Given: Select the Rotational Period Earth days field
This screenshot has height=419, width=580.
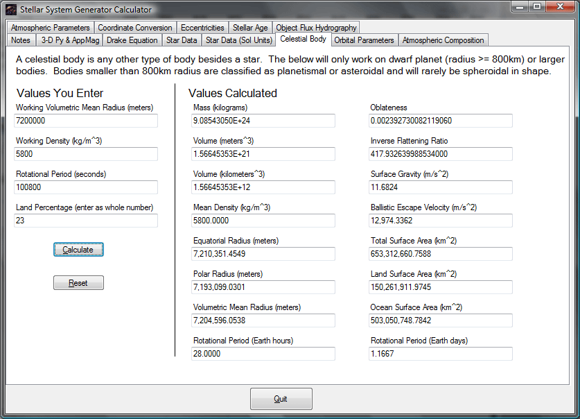Looking at the screenshot, I should click(x=441, y=354).
